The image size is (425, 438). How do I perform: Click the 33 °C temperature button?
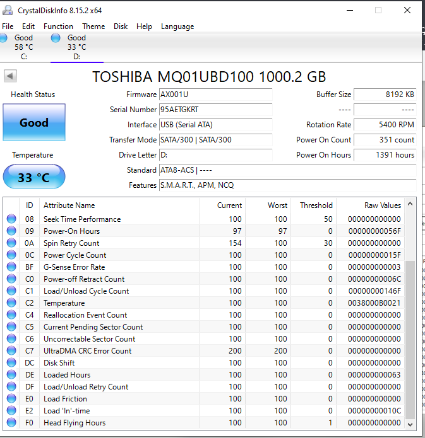point(34,177)
